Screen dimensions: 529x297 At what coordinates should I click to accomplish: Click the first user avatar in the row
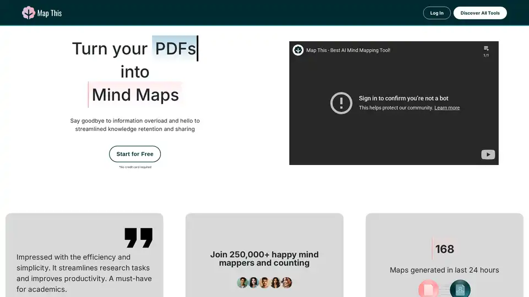point(242,283)
